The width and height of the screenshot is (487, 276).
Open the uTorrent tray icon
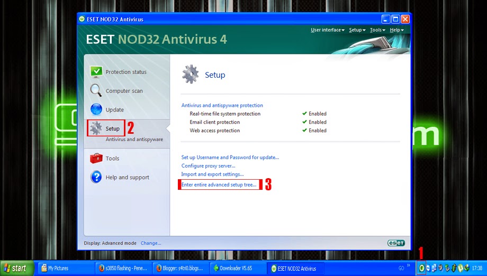tap(461, 268)
